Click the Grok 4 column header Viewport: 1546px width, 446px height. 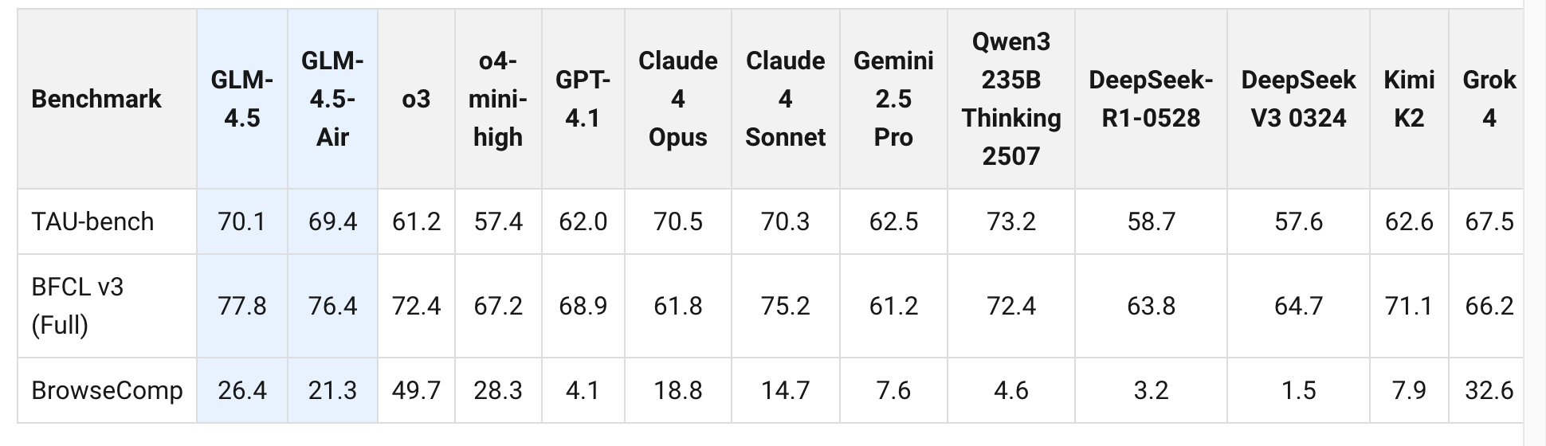(x=1489, y=99)
